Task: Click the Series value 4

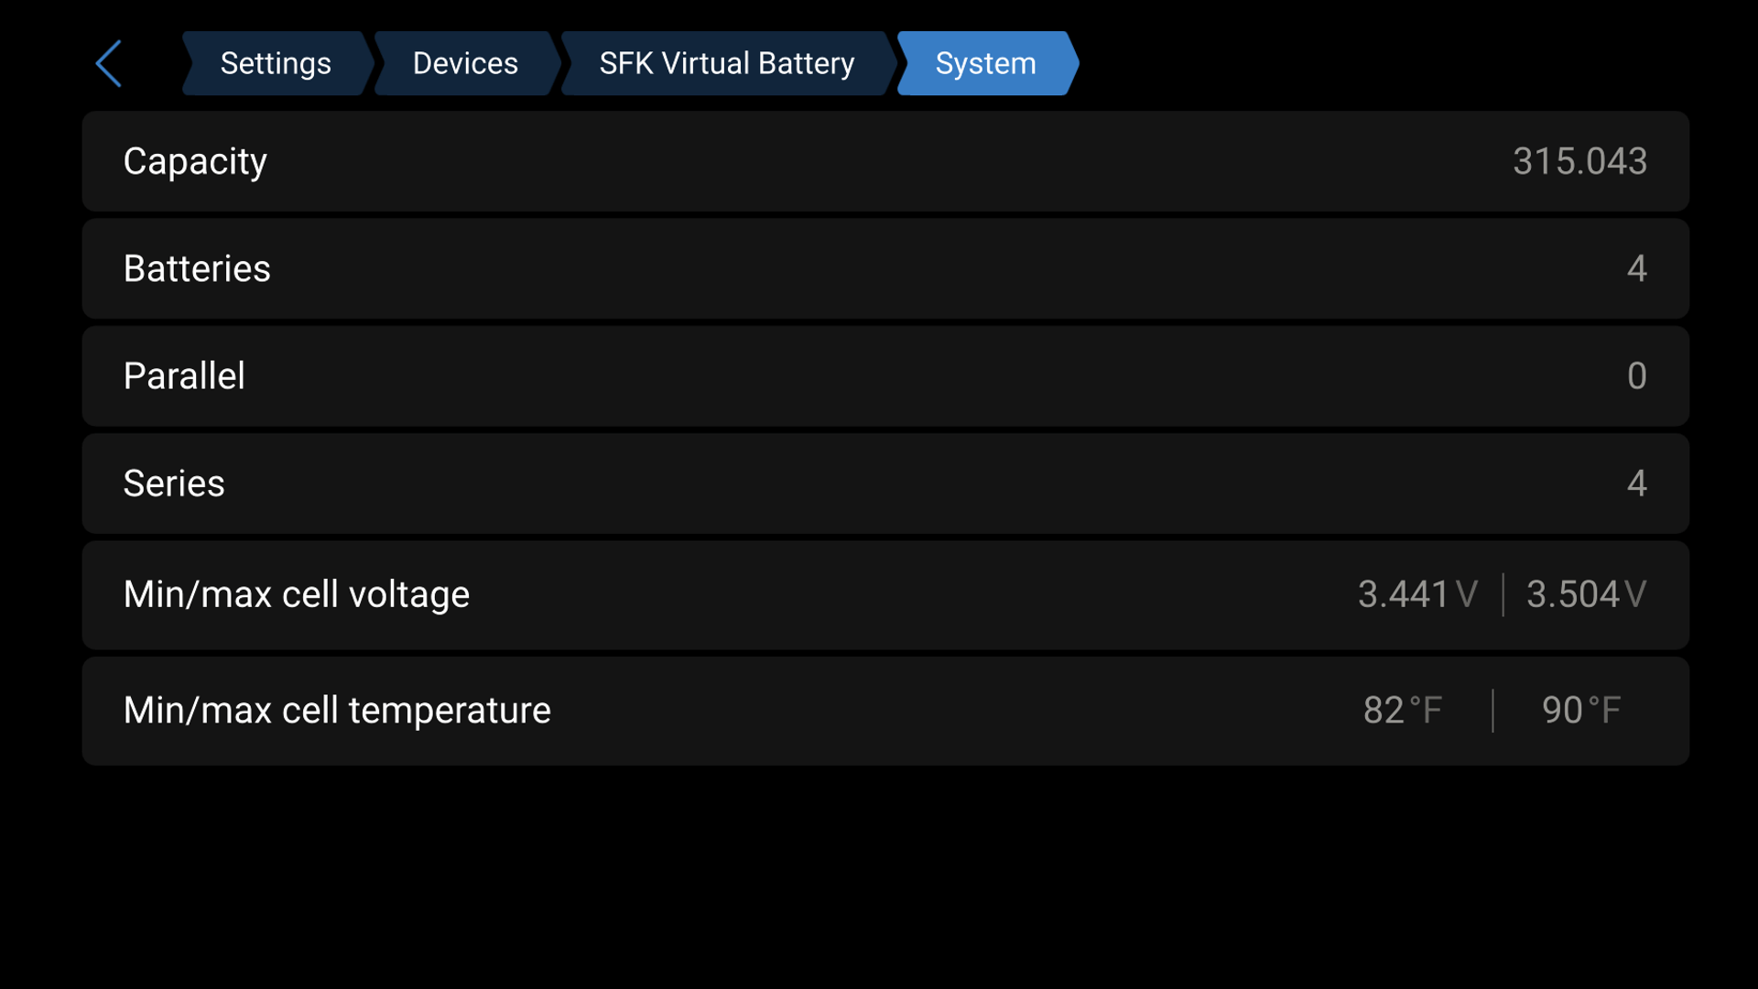Action: point(1638,484)
